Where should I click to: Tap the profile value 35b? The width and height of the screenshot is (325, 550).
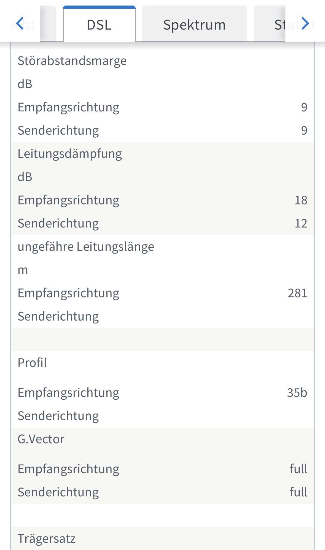tap(297, 393)
